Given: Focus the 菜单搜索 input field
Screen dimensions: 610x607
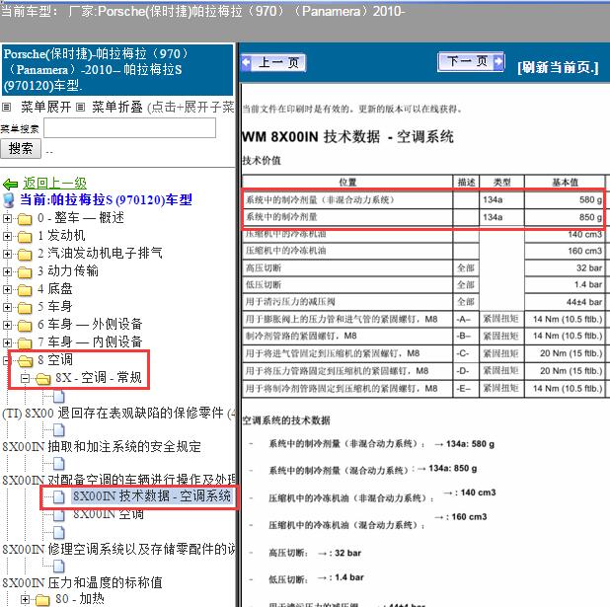Looking at the screenshot, I should [129, 127].
